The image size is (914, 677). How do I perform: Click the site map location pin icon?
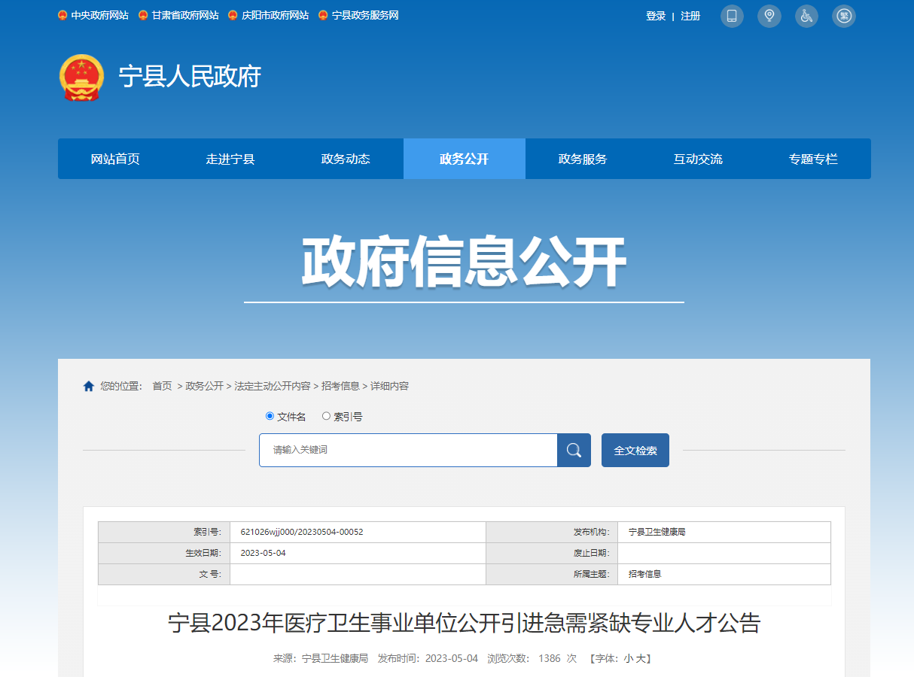point(769,16)
